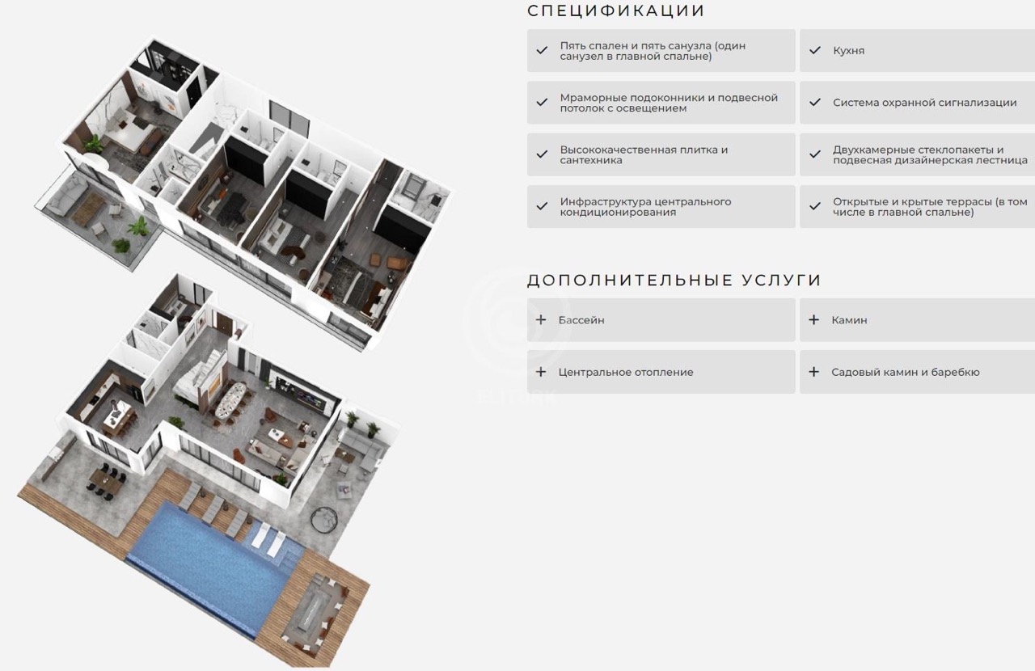
Task: Click the Камин text label
Action: click(x=849, y=320)
